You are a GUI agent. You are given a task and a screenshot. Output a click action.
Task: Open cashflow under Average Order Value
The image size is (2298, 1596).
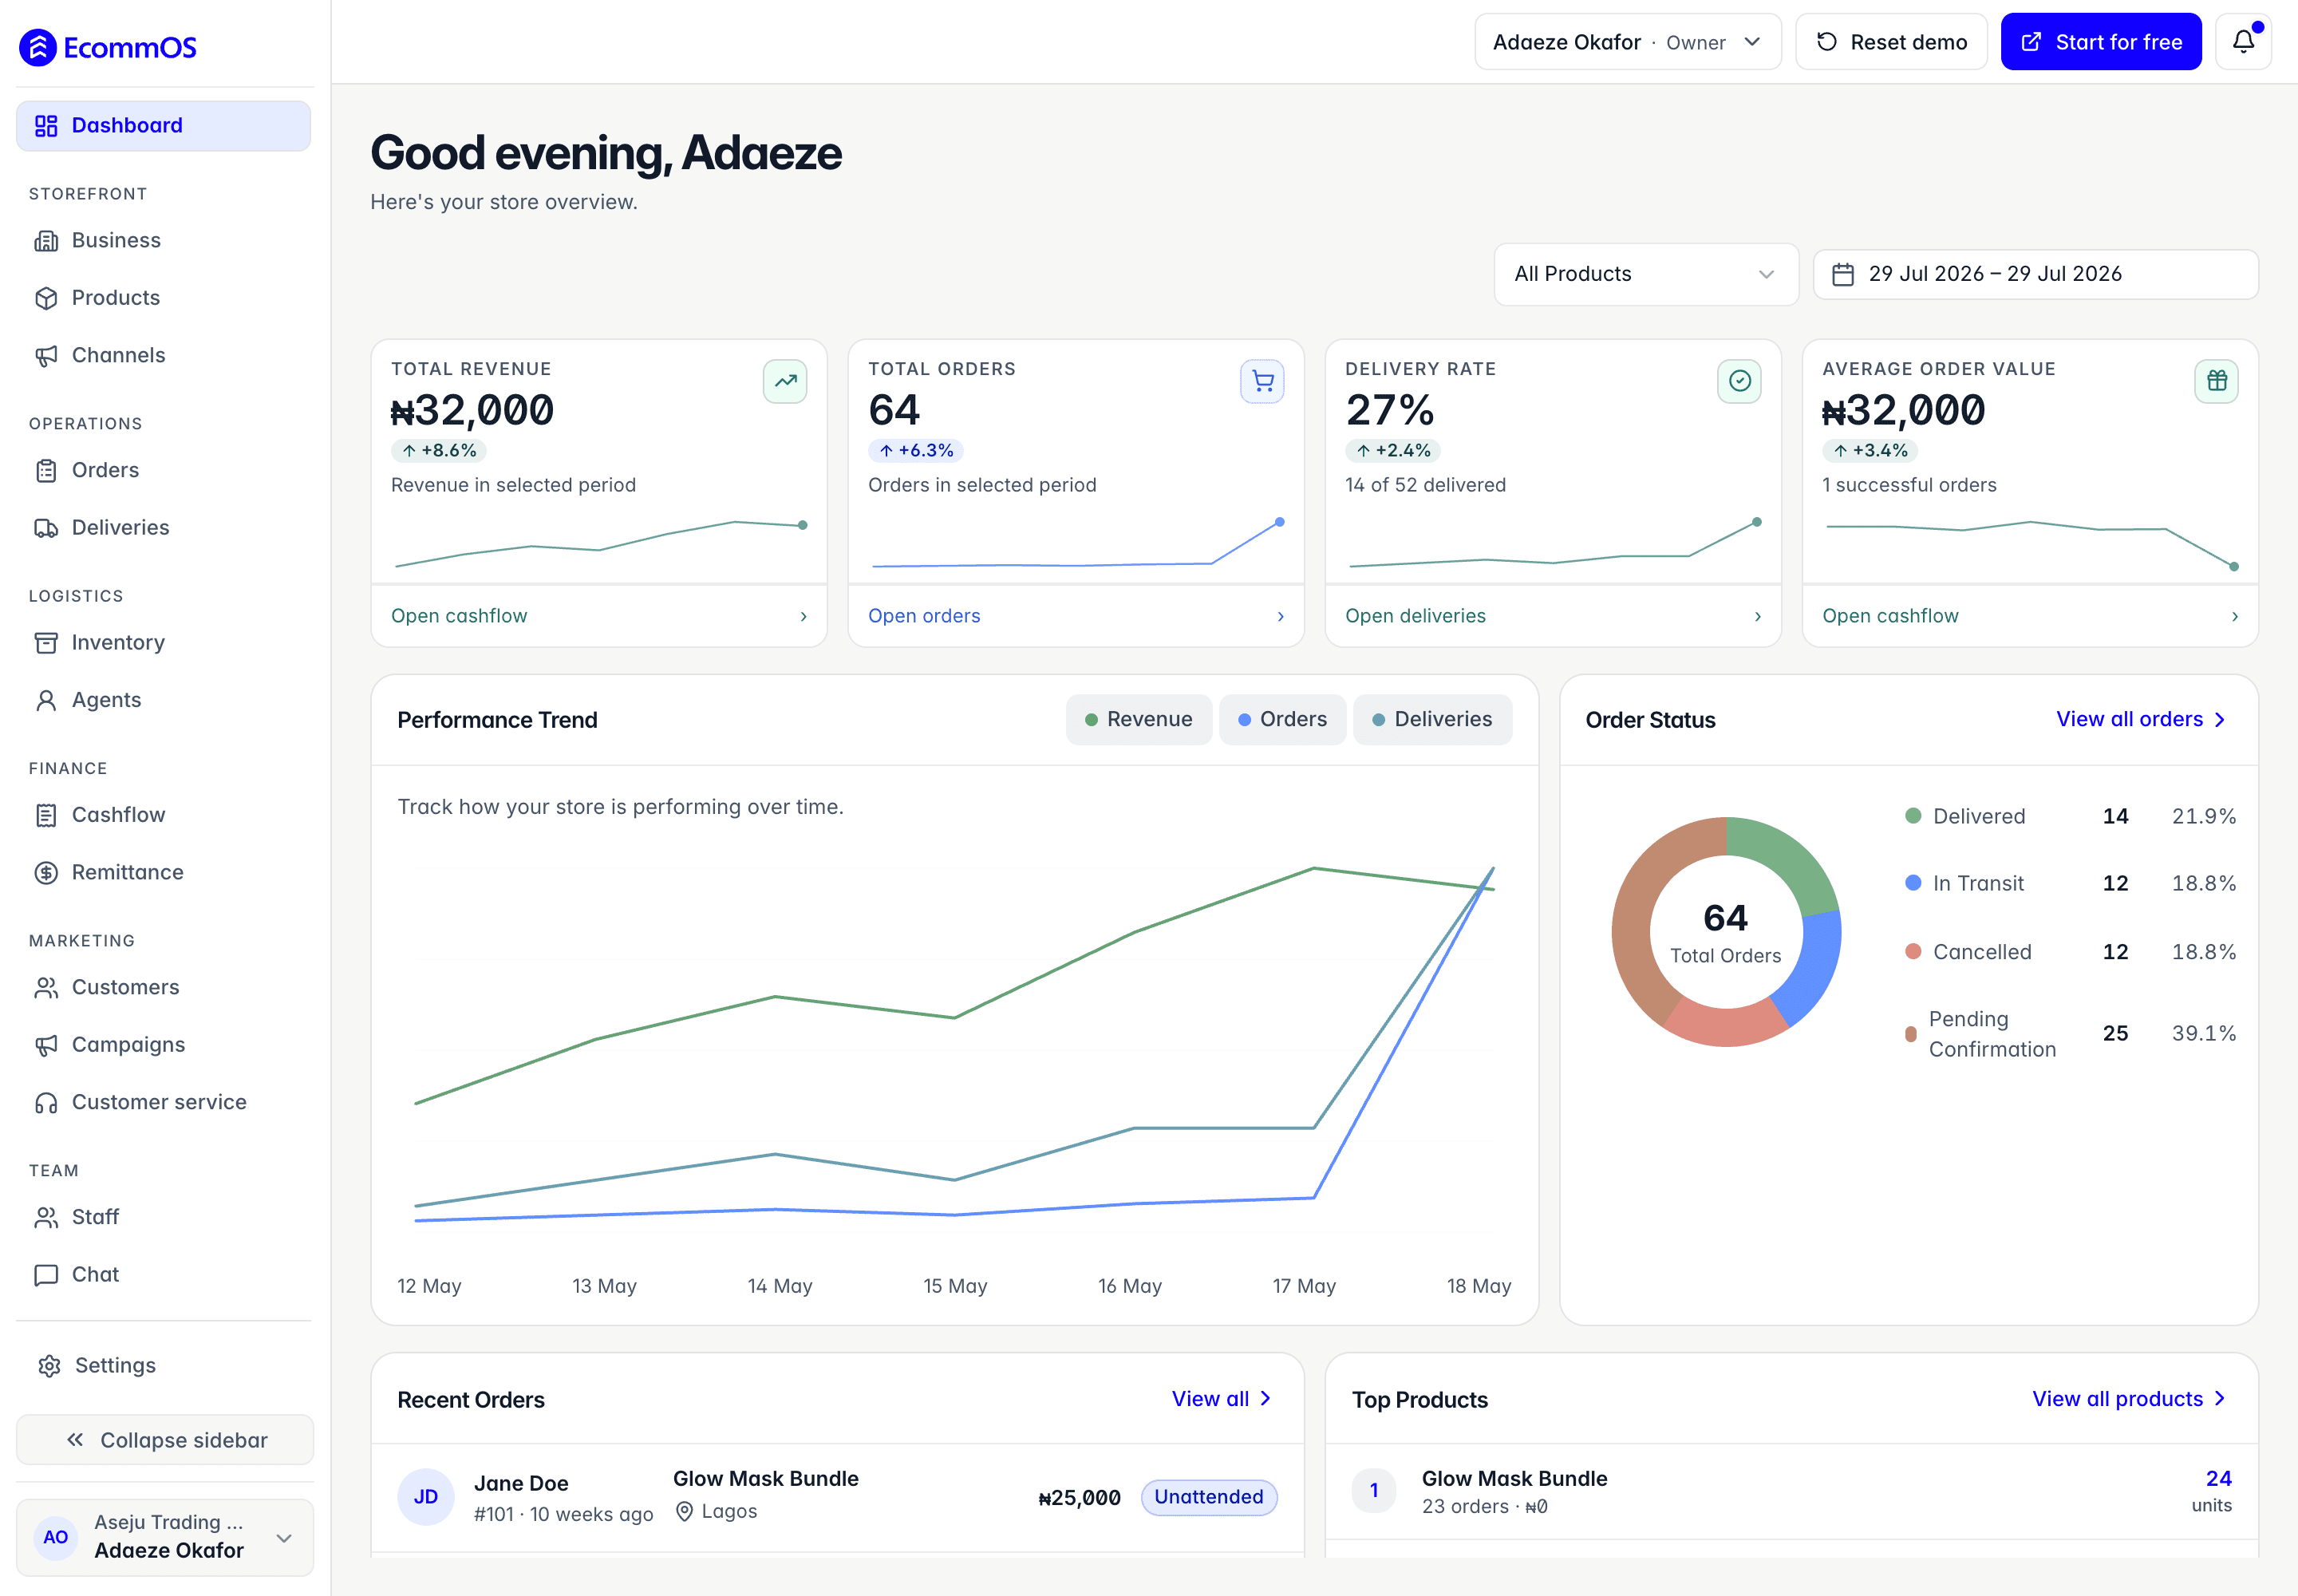tap(2029, 616)
